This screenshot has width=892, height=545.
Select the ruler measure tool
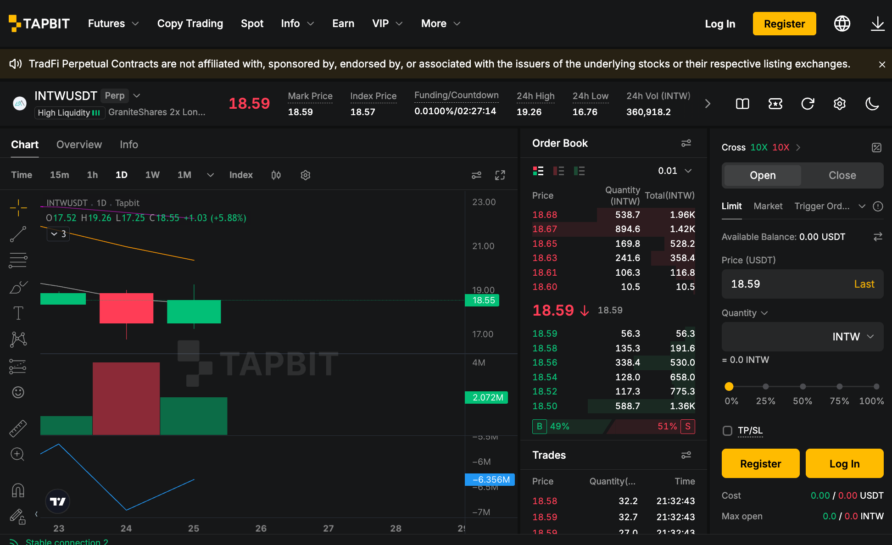tap(18, 428)
